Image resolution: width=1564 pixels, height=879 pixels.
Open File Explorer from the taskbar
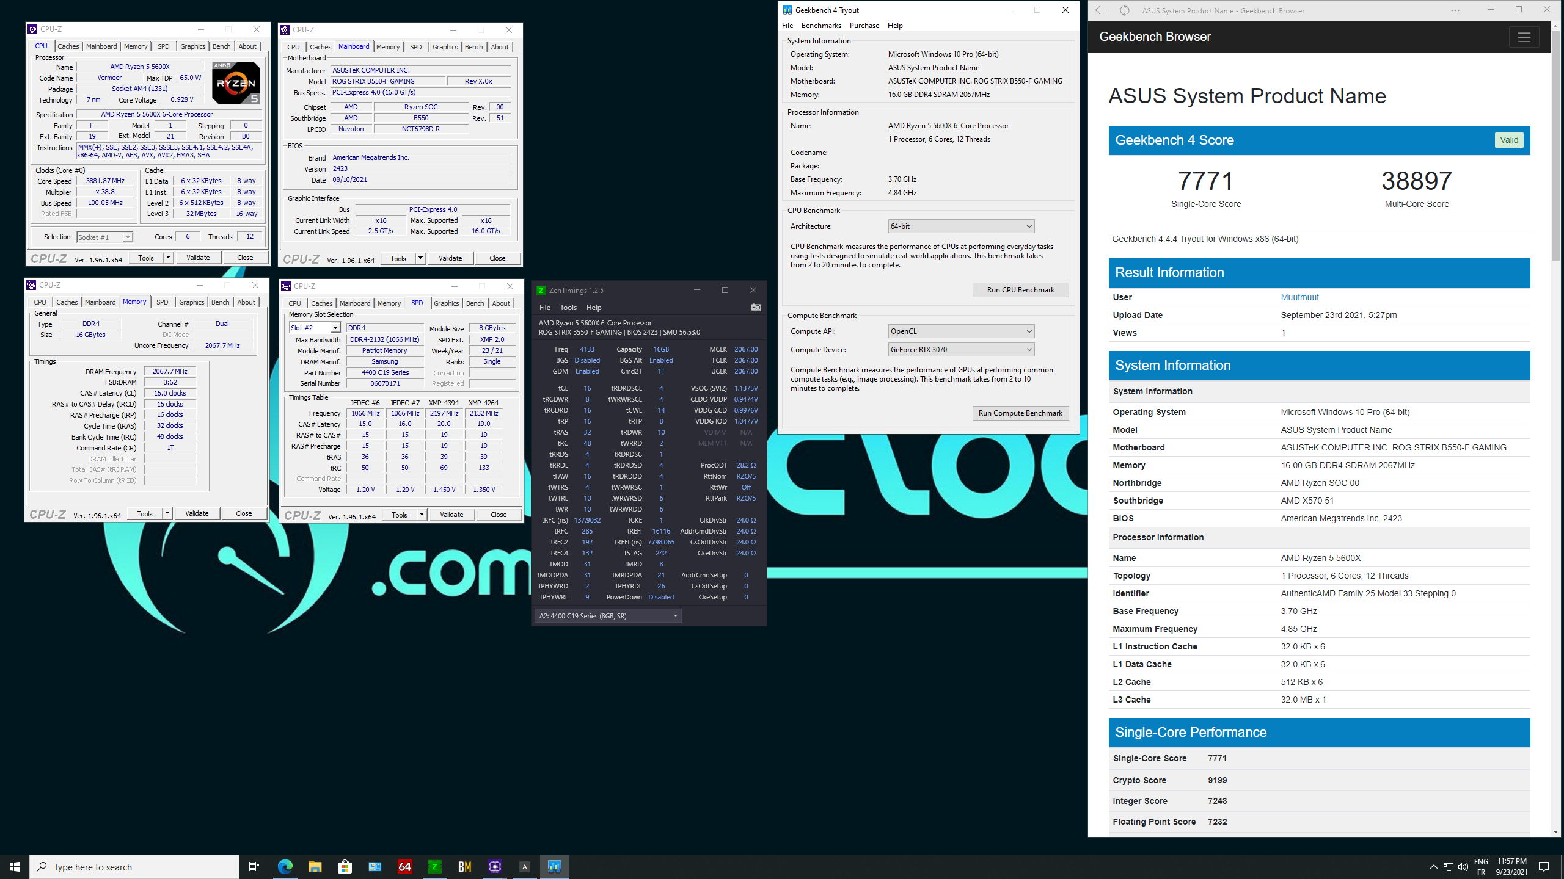tap(315, 867)
